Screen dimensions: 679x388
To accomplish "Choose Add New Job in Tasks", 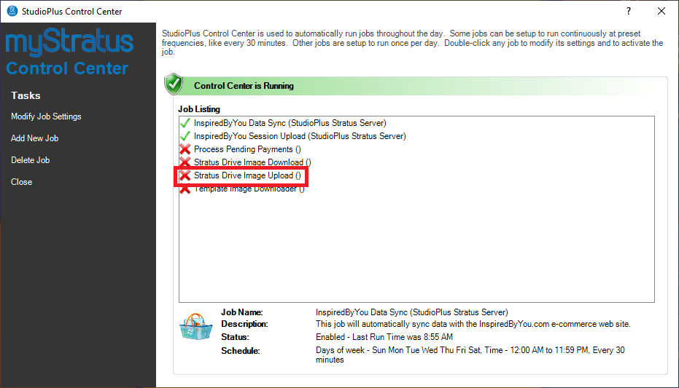I will point(34,138).
